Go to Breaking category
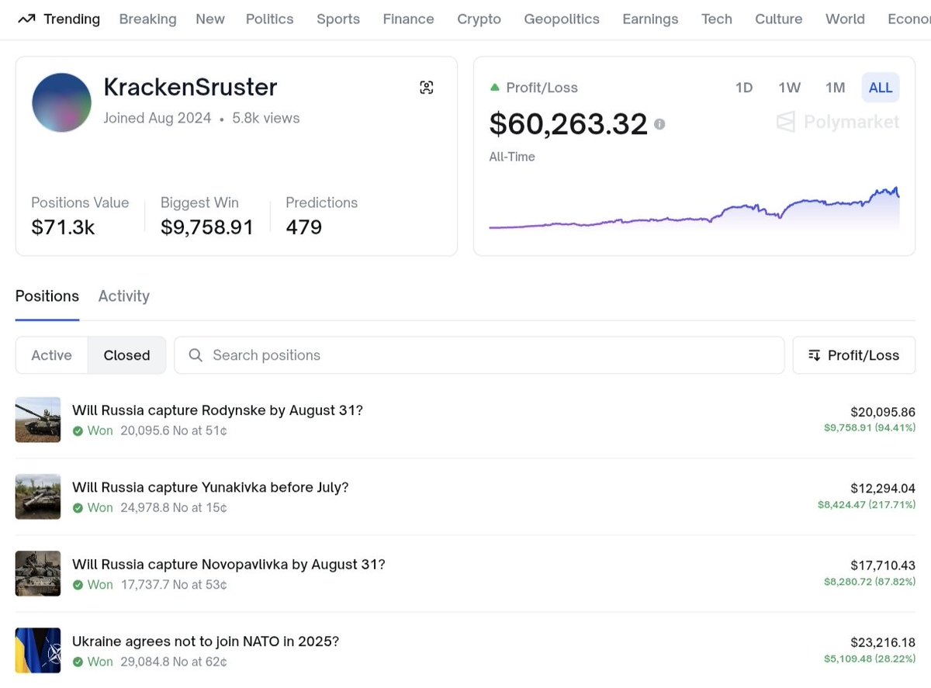Image resolution: width=931 pixels, height=688 pixels. click(147, 19)
